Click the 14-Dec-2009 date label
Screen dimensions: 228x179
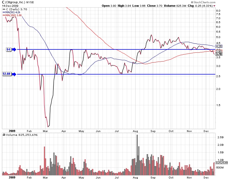pyautogui.click(x=10, y=6)
